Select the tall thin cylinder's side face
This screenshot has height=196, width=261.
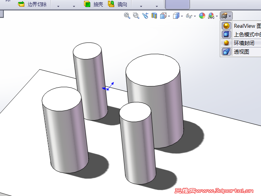tap(91, 88)
